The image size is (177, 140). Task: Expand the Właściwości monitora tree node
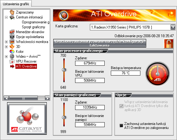coord(6,42)
